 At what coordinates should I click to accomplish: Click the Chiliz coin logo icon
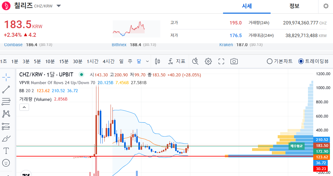click(6, 6)
